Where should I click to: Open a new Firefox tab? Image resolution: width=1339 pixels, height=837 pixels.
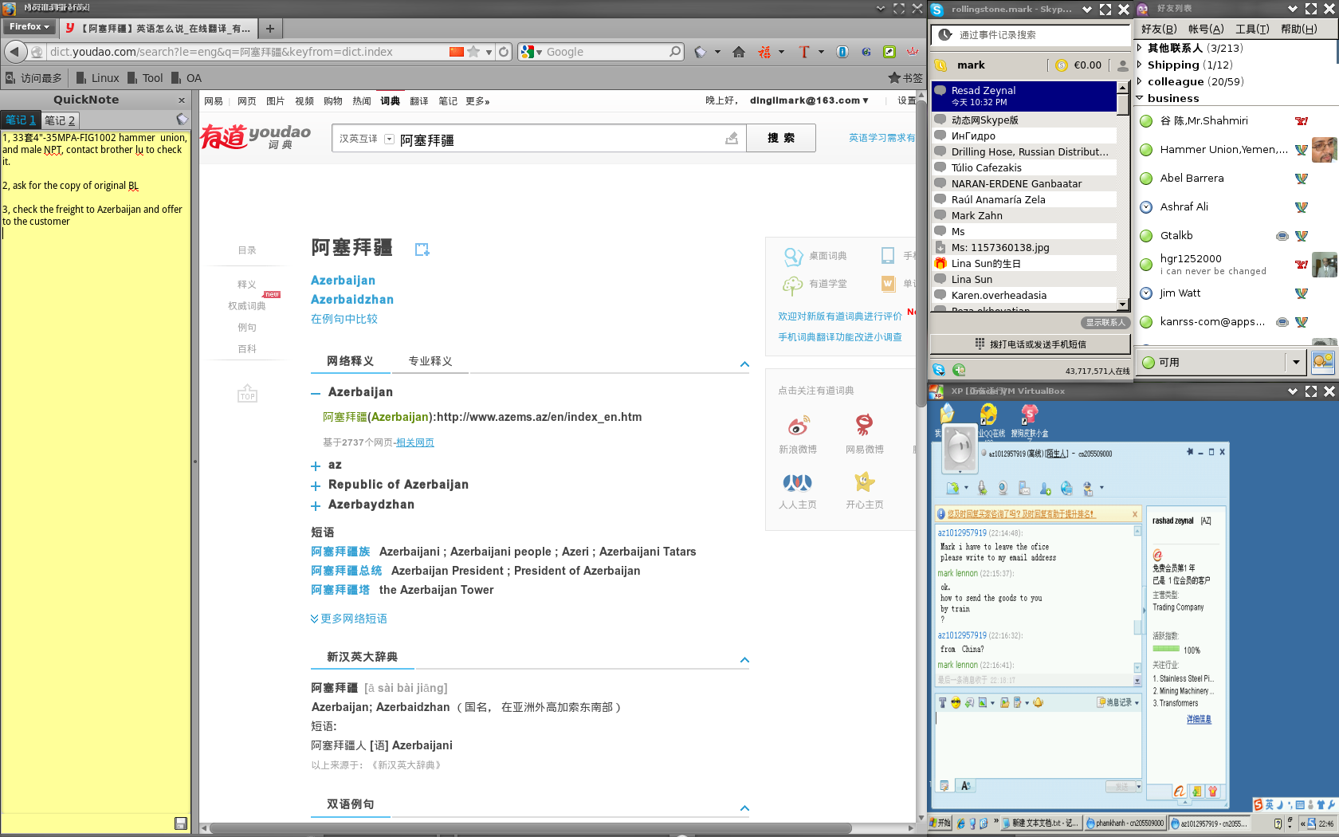pos(270,29)
